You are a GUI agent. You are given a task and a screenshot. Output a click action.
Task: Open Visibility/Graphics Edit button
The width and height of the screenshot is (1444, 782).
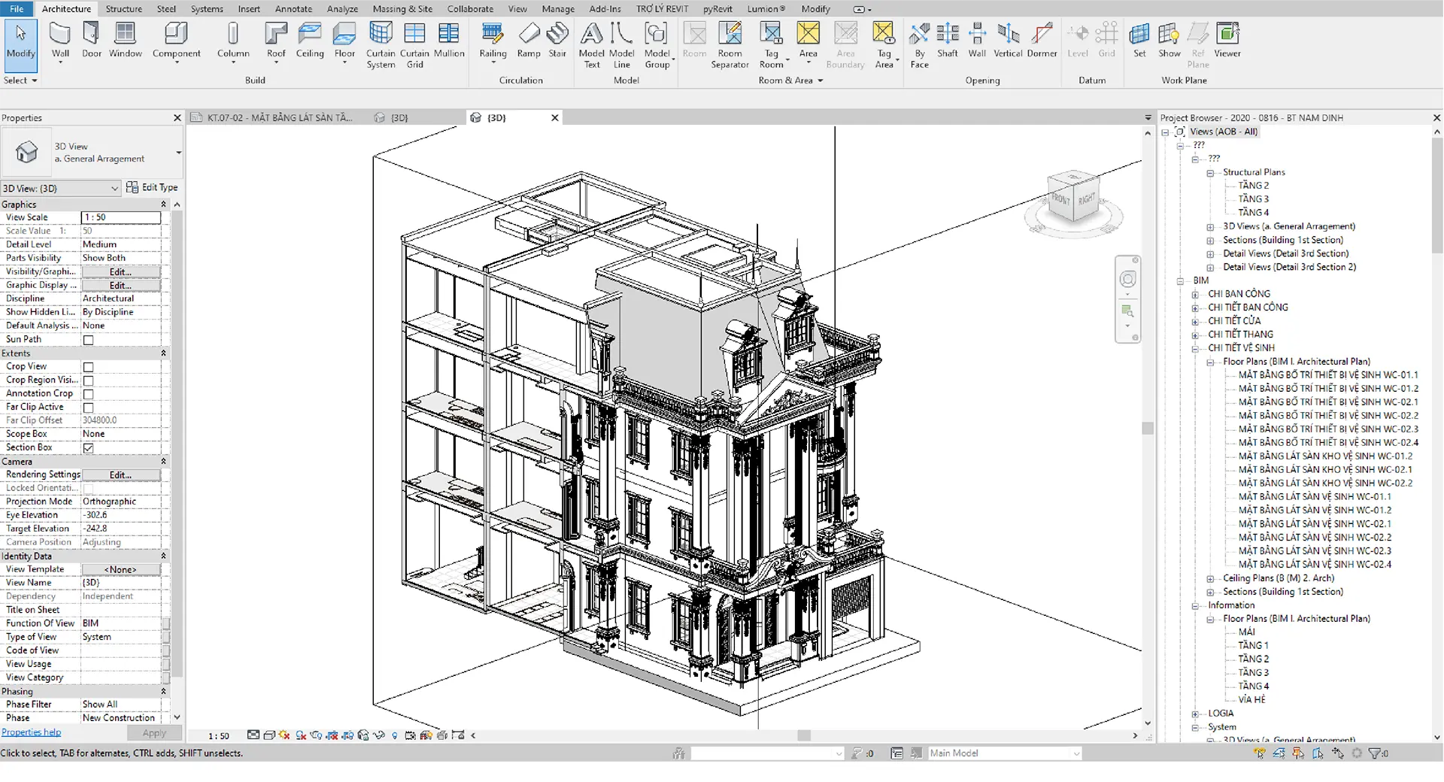pos(120,271)
